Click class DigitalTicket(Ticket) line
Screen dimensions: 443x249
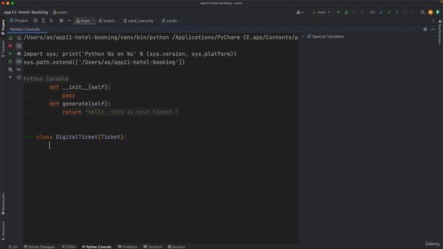[x=82, y=137]
